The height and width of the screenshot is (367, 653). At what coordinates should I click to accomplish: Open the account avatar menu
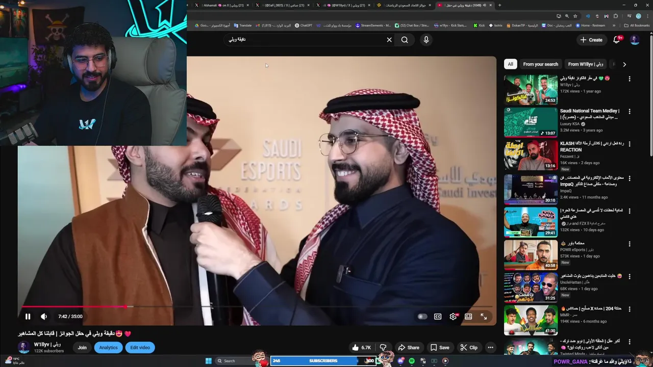point(635,40)
